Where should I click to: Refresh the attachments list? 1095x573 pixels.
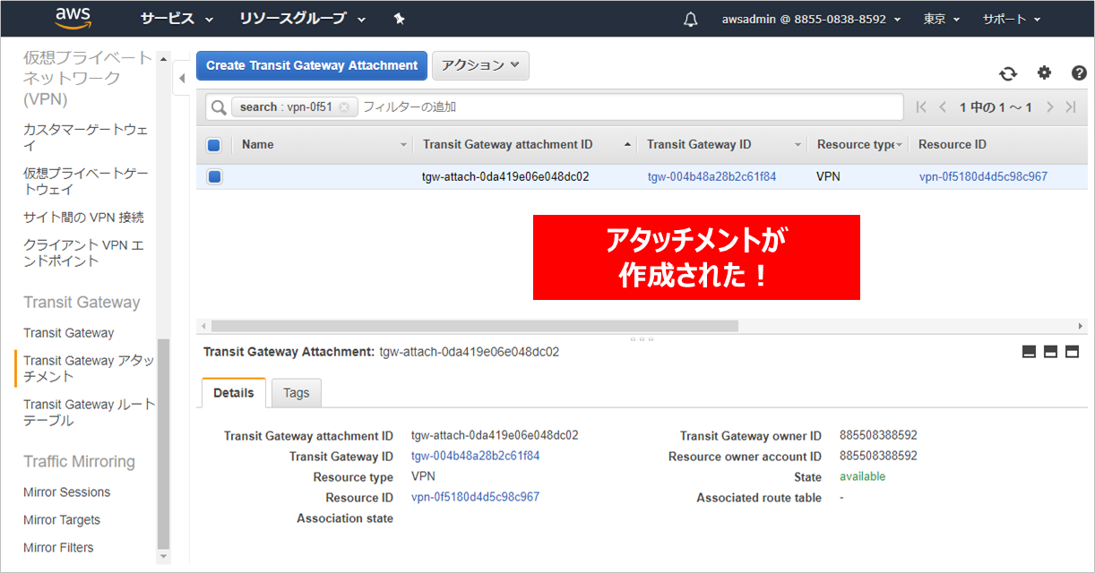click(x=1008, y=73)
